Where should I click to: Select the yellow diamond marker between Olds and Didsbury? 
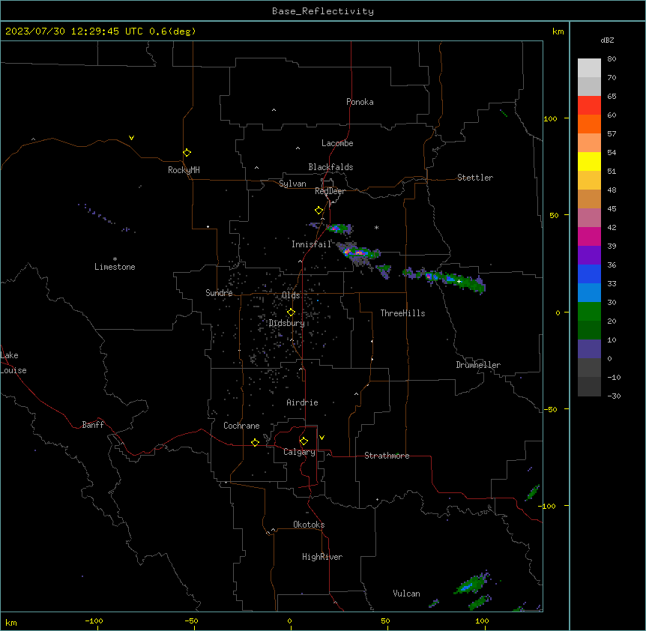(291, 313)
